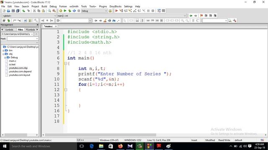
Task: Open the Plugins menu
Action: click(103, 6)
